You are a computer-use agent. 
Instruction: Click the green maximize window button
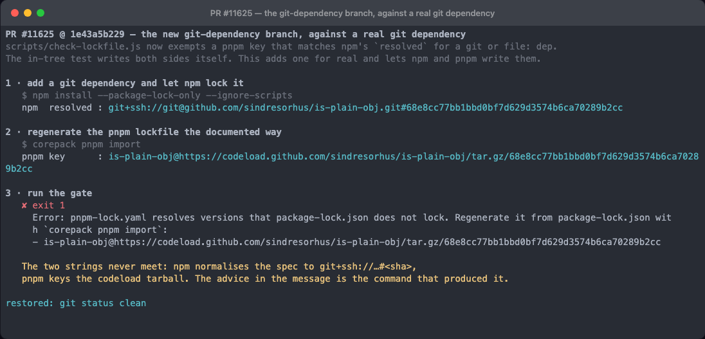click(x=41, y=13)
